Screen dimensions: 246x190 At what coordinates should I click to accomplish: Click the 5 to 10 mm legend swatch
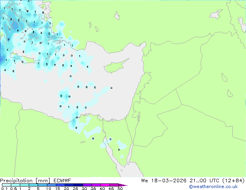(42, 185)
